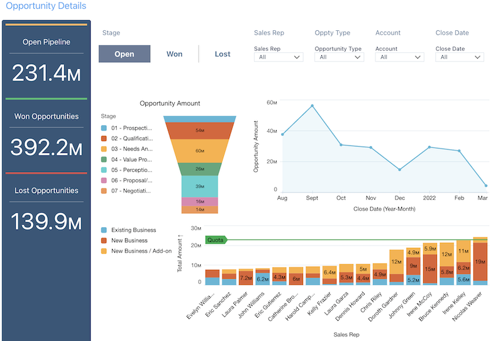Click the 231.4M Open Pipeline value

tap(46, 73)
